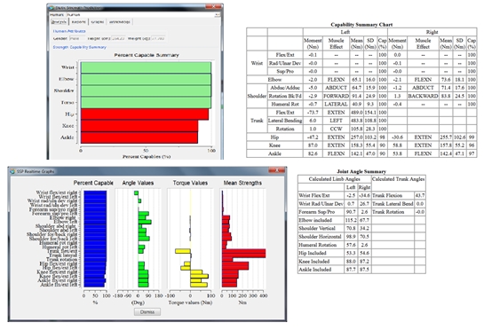Click the 'Rad/Ulnar Dev' row label
Image resolution: width=484 pixels, height=330 pixels.
(285, 63)
